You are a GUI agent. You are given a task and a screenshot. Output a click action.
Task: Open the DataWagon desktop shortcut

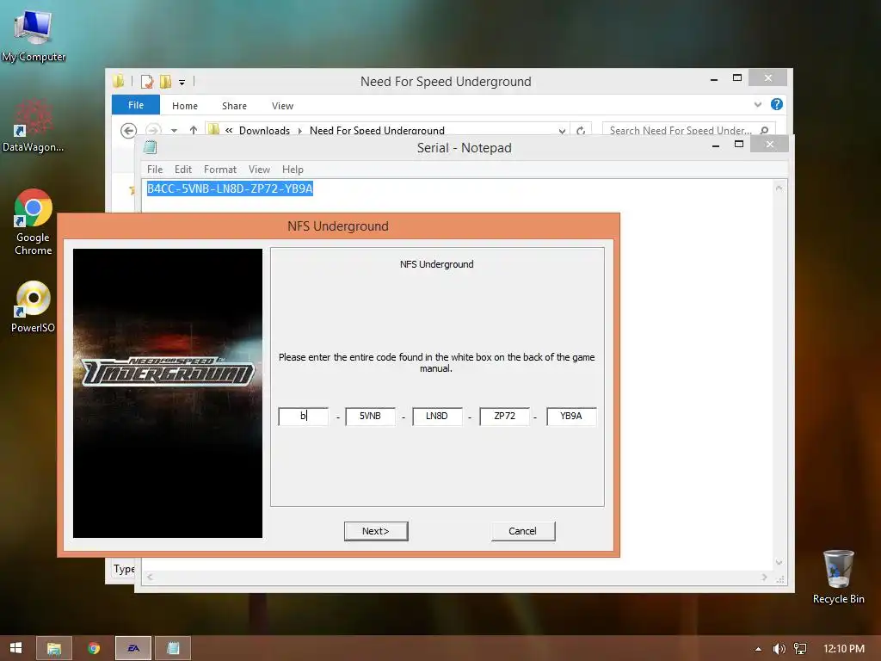33,126
